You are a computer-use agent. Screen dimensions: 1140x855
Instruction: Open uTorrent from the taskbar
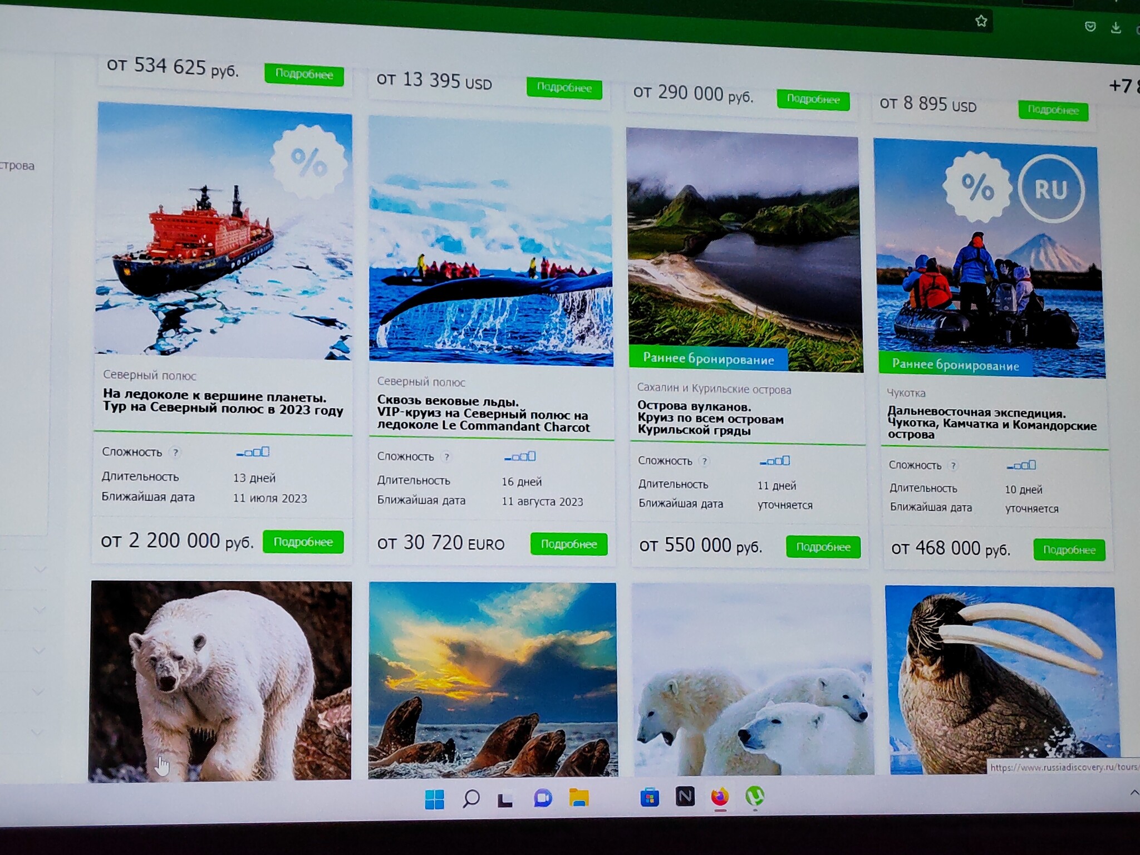coord(754,797)
